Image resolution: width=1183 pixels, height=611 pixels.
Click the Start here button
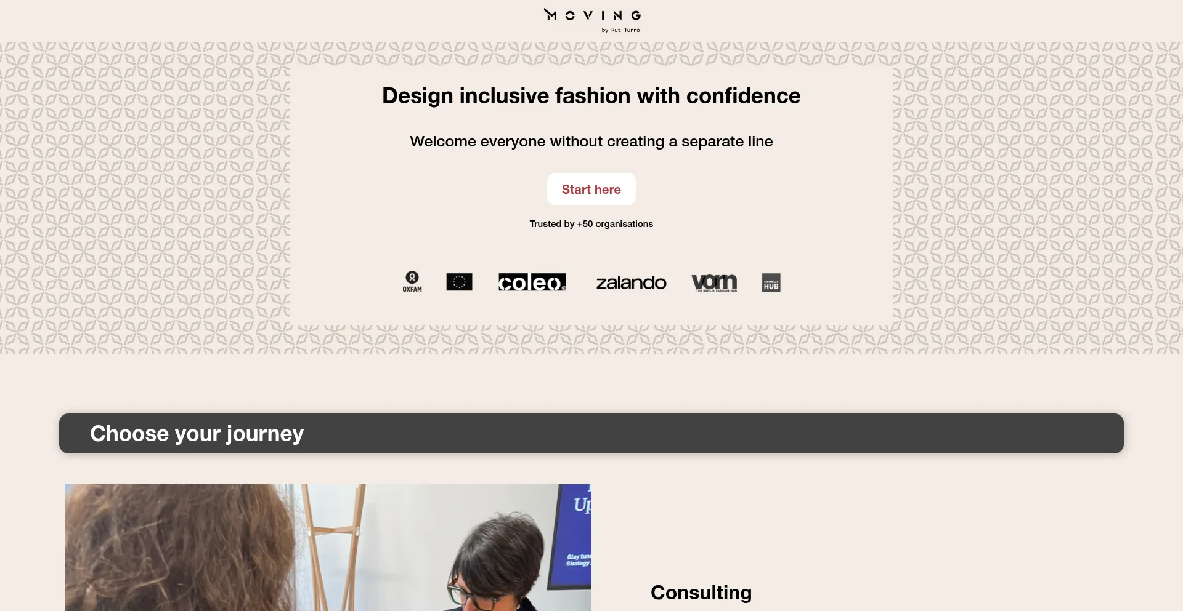coord(591,189)
